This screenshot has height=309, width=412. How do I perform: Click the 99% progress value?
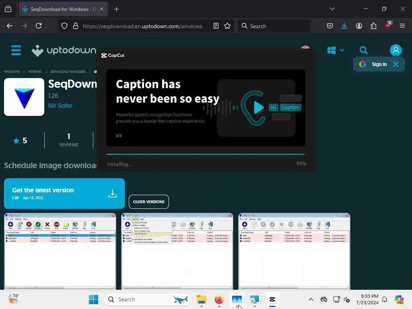[x=301, y=163]
